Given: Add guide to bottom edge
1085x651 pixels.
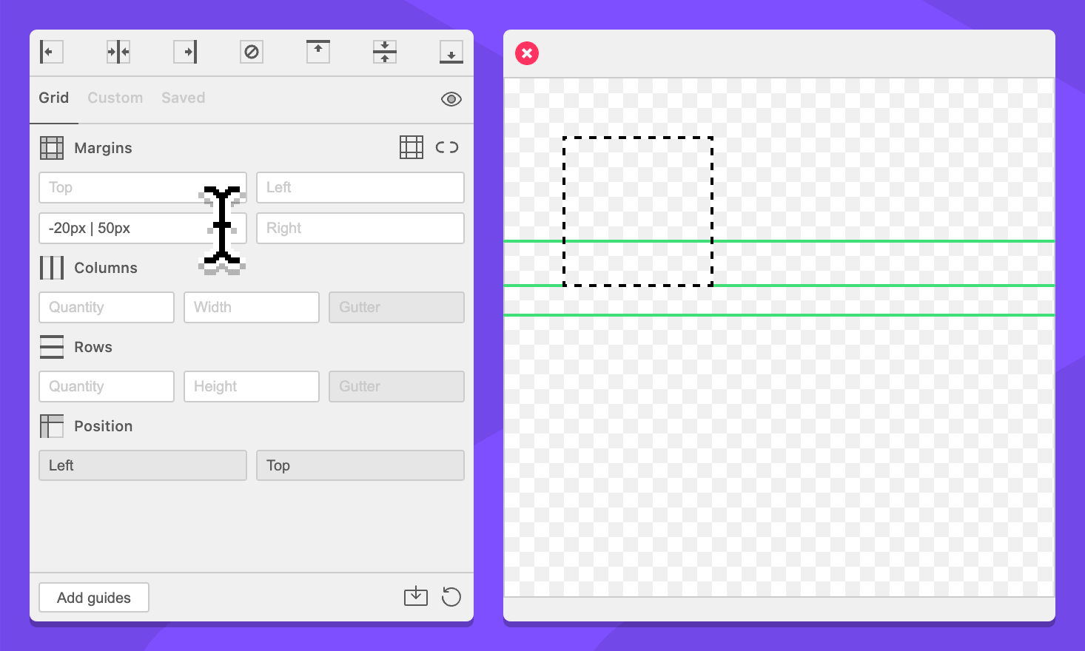Looking at the screenshot, I should pyautogui.click(x=451, y=52).
